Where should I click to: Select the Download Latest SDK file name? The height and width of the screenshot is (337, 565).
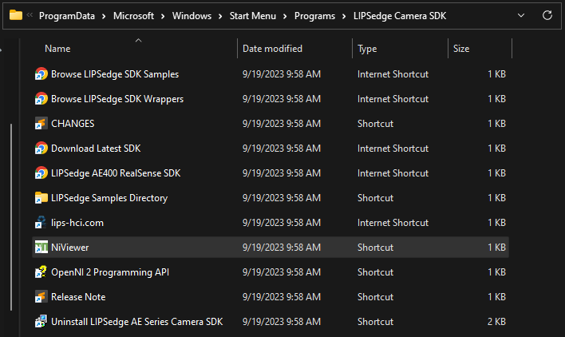click(x=96, y=149)
